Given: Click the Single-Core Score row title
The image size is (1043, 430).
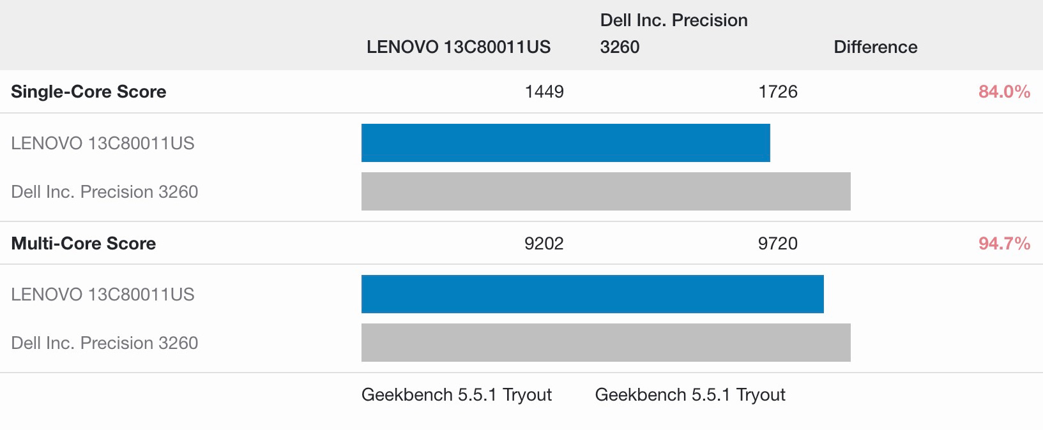Looking at the screenshot, I should [x=89, y=92].
